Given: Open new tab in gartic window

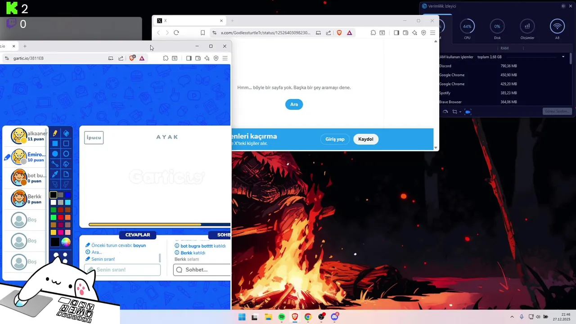Looking at the screenshot, I should (25, 46).
